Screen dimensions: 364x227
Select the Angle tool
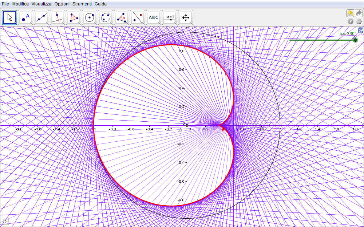[122, 17]
